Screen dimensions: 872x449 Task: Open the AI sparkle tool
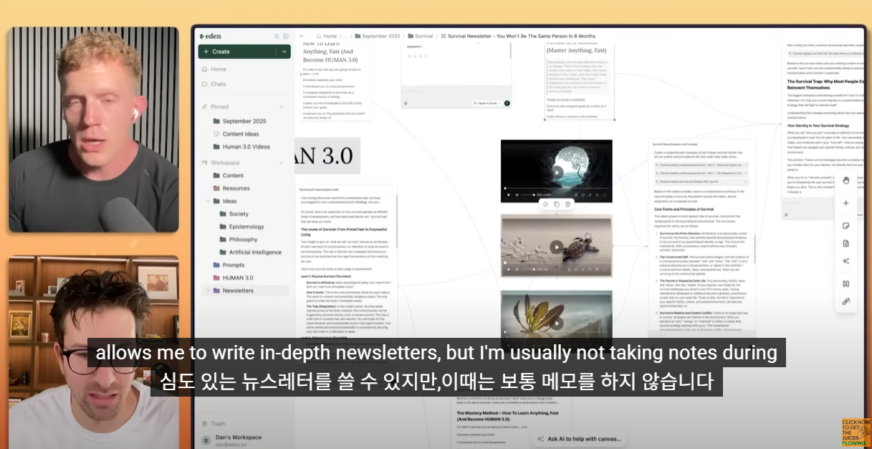coord(845,261)
